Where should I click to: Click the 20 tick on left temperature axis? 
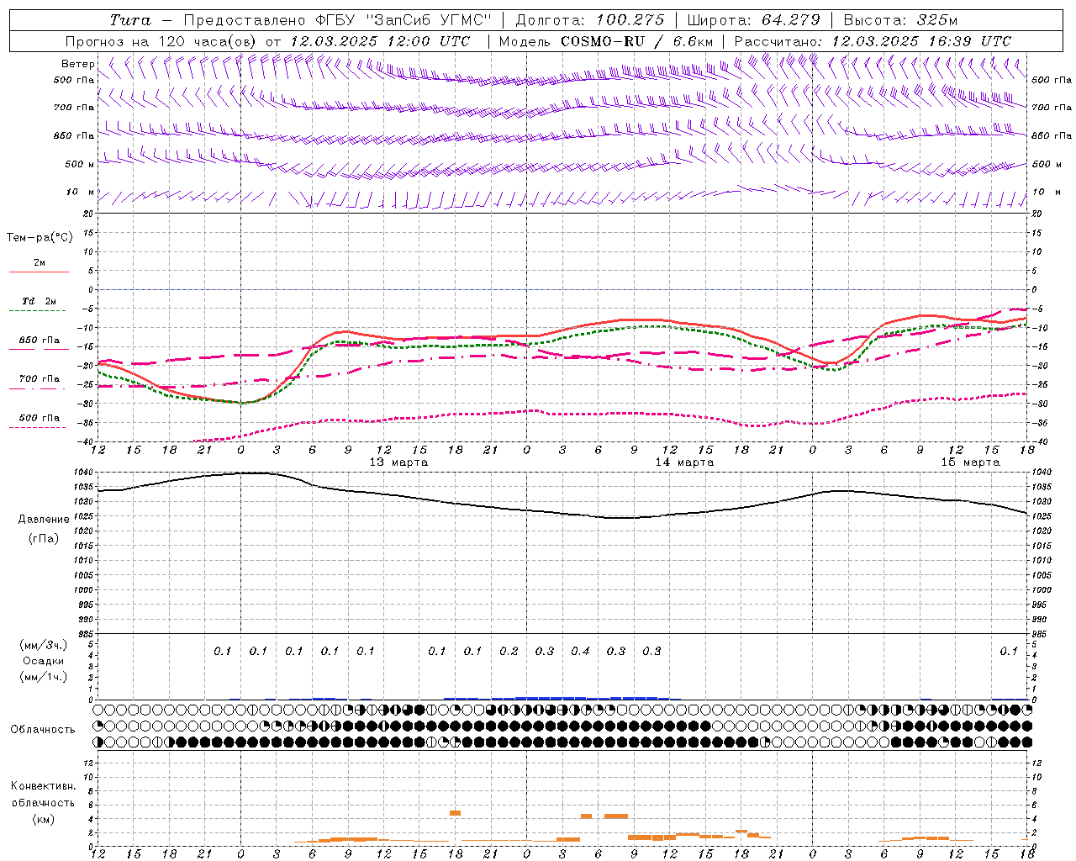(x=90, y=214)
